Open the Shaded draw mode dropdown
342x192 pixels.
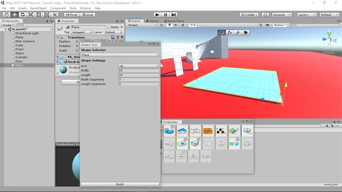click(x=142, y=25)
